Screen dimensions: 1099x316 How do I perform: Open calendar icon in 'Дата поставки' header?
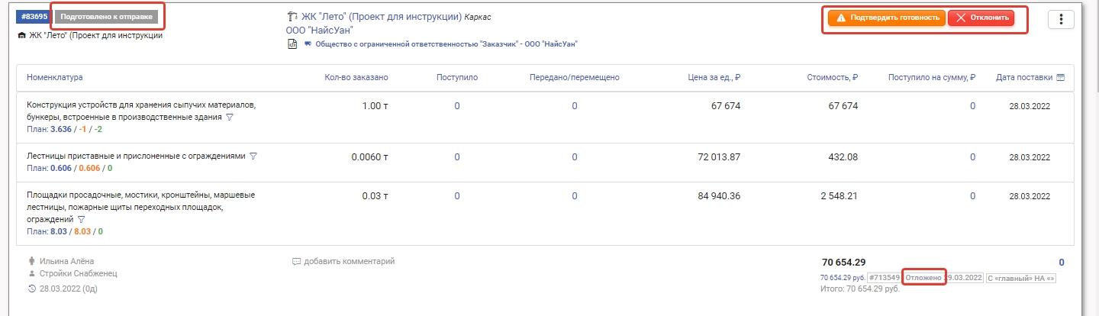coord(1060,77)
